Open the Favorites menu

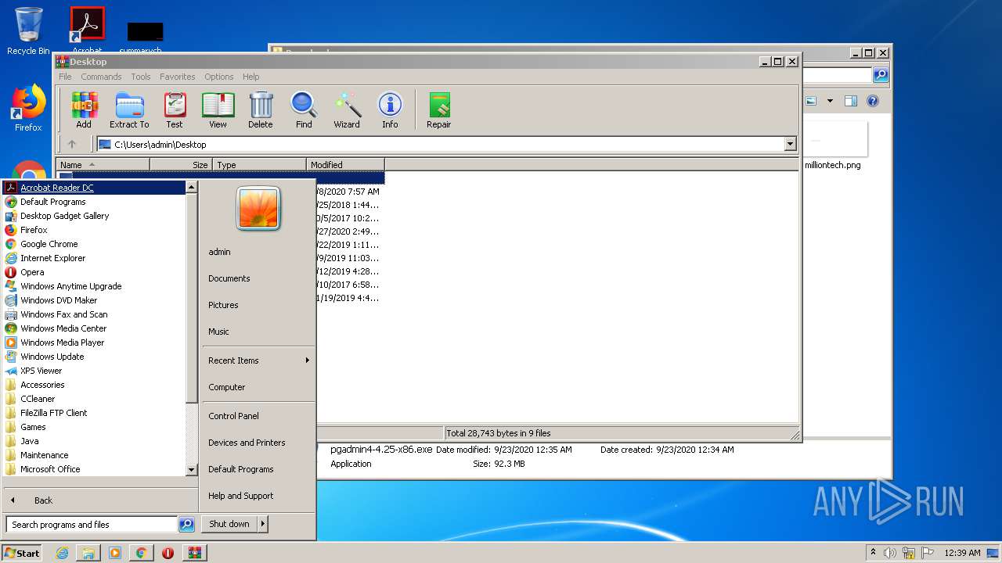click(x=178, y=77)
